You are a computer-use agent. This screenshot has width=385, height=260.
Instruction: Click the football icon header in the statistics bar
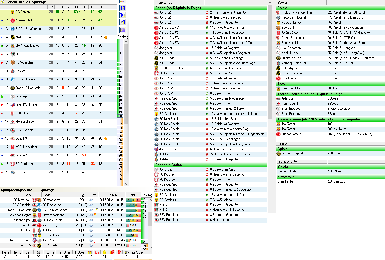point(39,252)
